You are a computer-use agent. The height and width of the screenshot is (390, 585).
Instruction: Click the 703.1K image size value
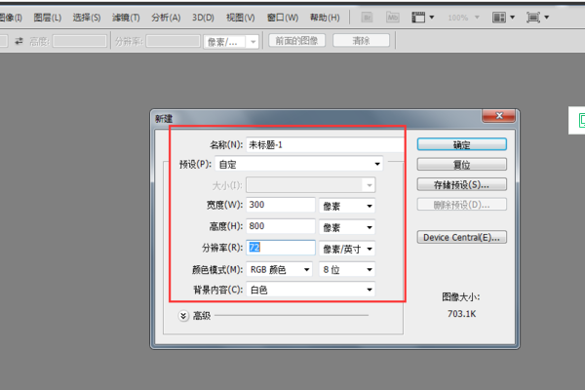click(462, 314)
